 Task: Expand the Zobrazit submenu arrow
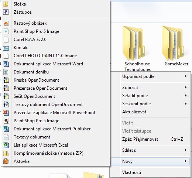(186, 88)
